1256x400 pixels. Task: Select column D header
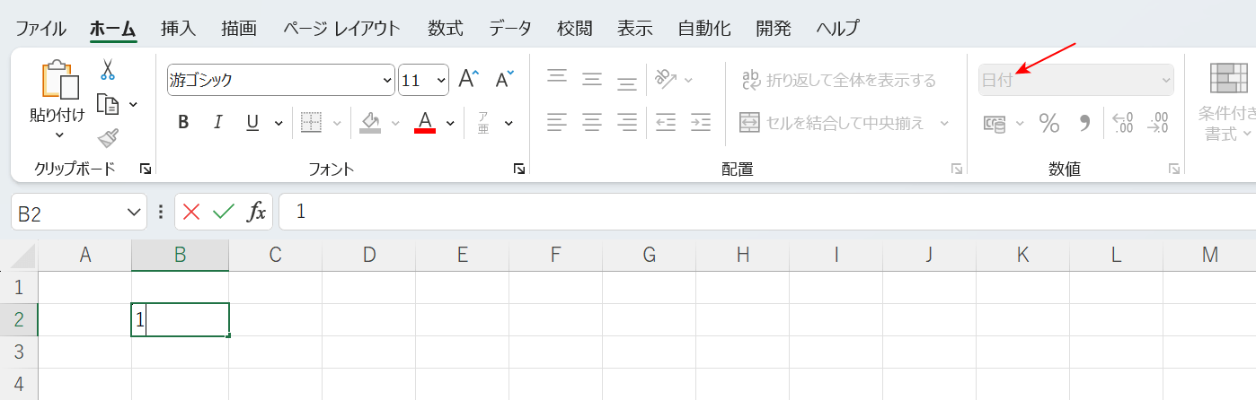tap(368, 255)
